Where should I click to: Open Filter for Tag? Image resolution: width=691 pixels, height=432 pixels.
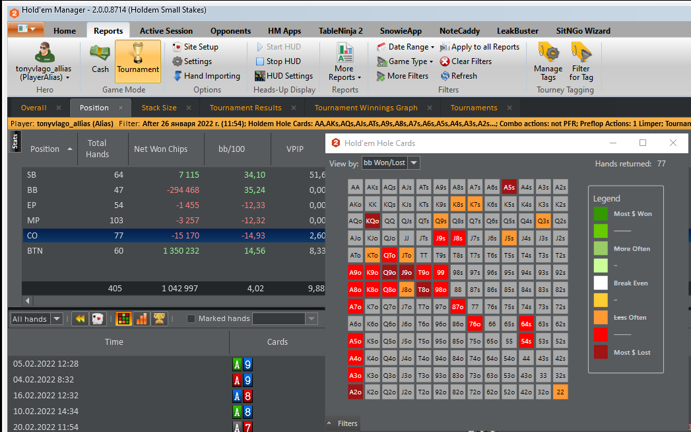tap(581, 61)
